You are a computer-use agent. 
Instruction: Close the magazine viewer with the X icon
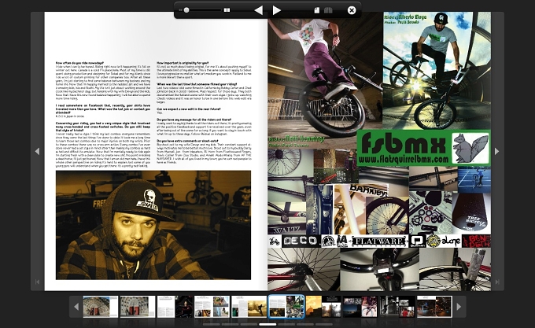point(352,10)
